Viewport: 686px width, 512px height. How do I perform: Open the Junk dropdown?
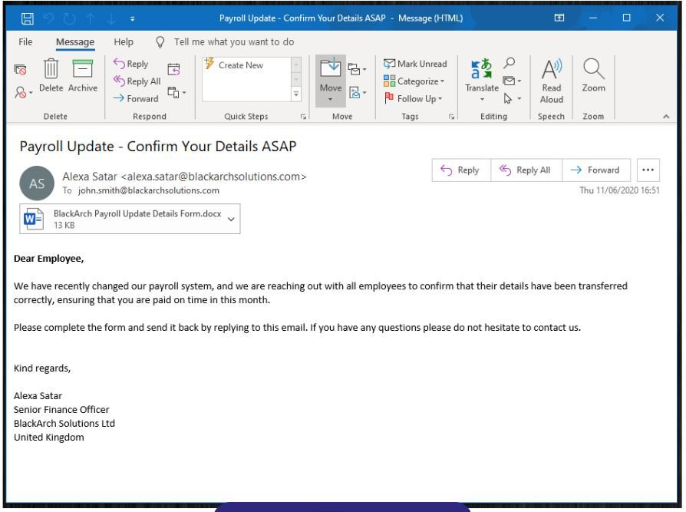[23, 92]
